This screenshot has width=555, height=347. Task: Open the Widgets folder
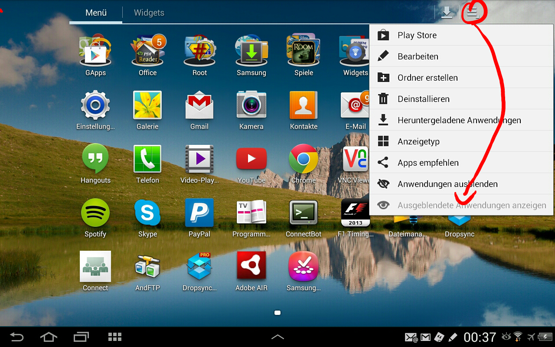(354, 50)
